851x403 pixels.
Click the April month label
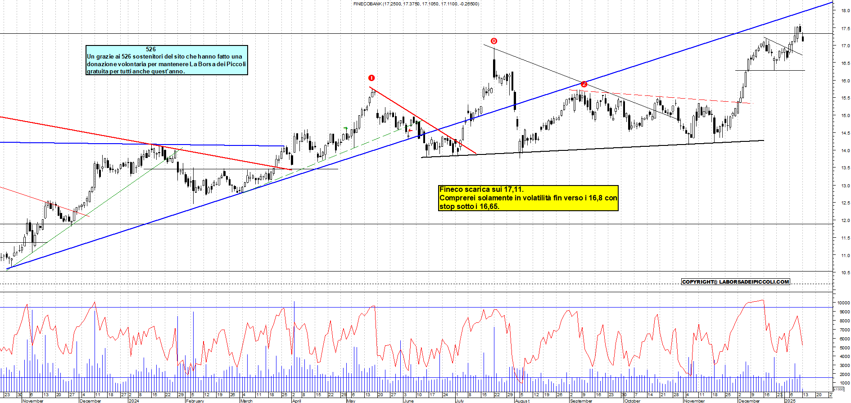pos(297,401)
